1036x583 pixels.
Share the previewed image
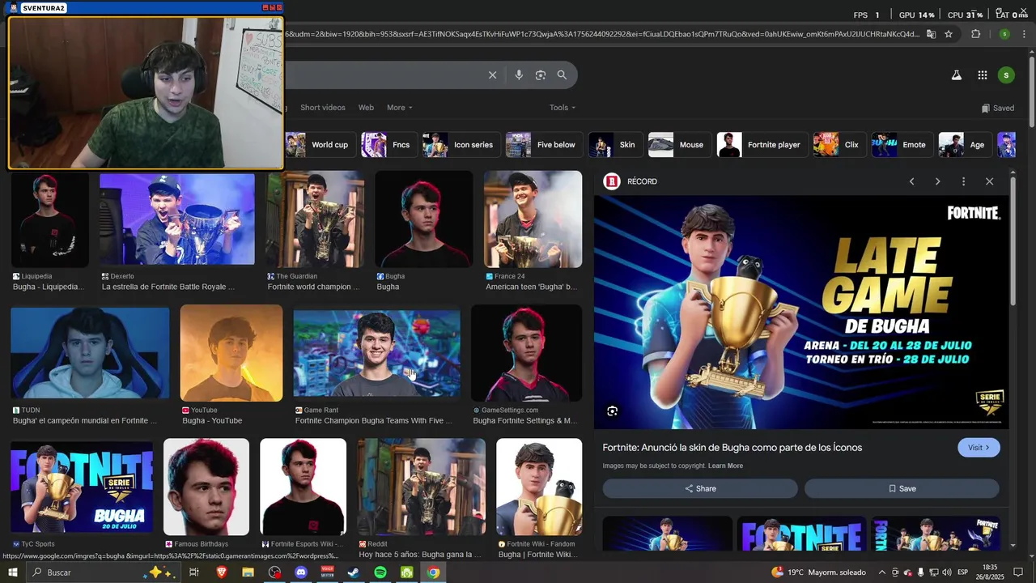tap(700, 488)
